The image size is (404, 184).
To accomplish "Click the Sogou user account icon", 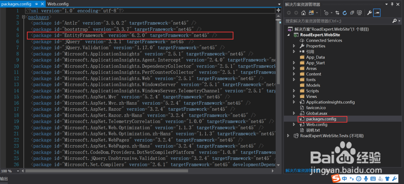I will click(x=380, y=179).
